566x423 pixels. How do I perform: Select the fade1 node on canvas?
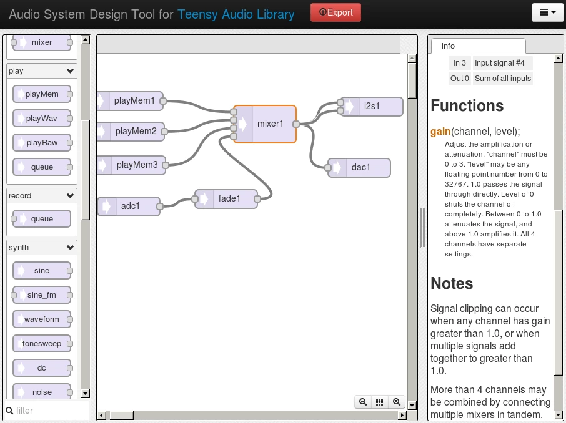click(229, 199)
